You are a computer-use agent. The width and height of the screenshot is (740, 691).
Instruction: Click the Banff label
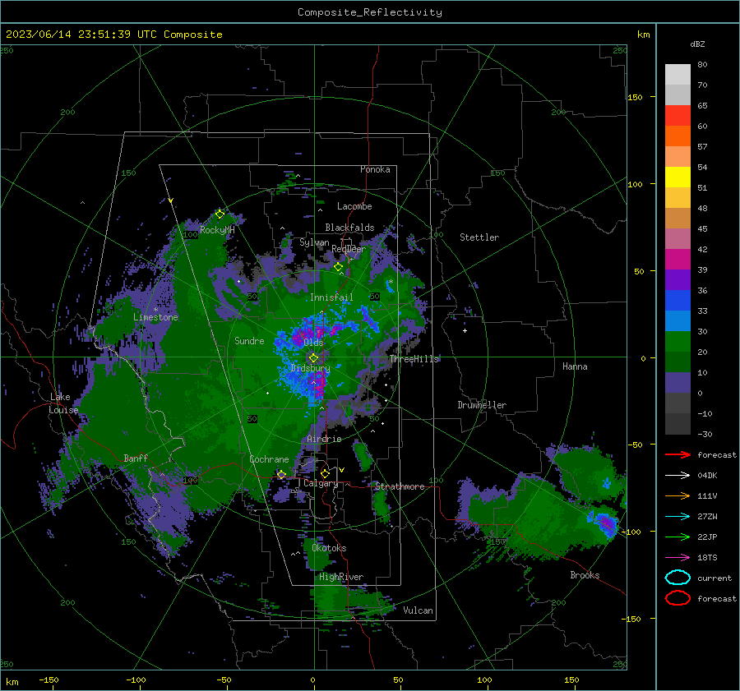click(x=136, y=458)
